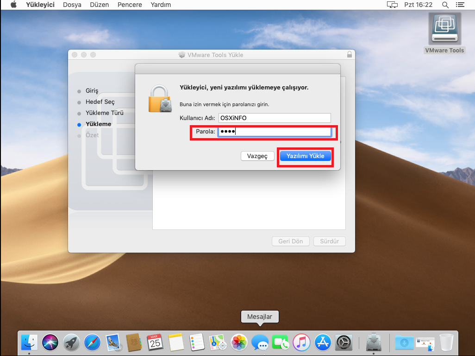Open System Preferences gear icon
This screenshot has height=356, width=475.
tap(344, 343)
